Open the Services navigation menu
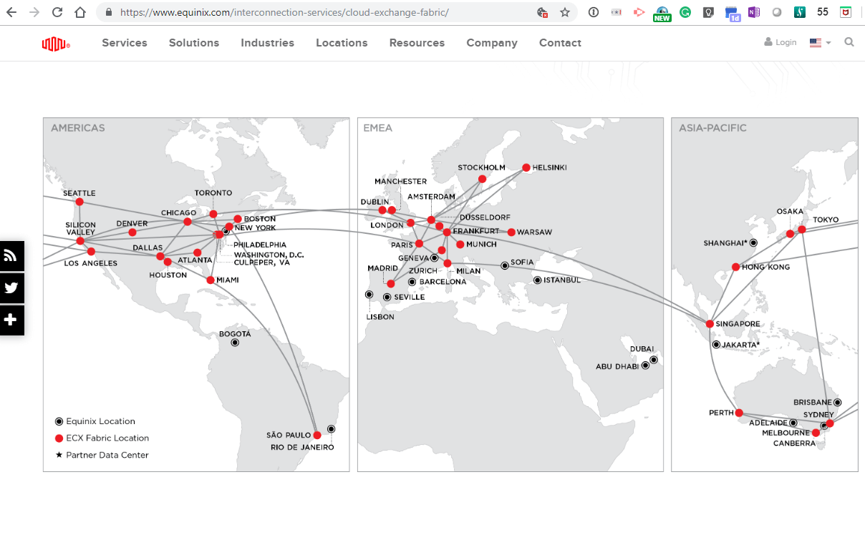 (125, 43)
